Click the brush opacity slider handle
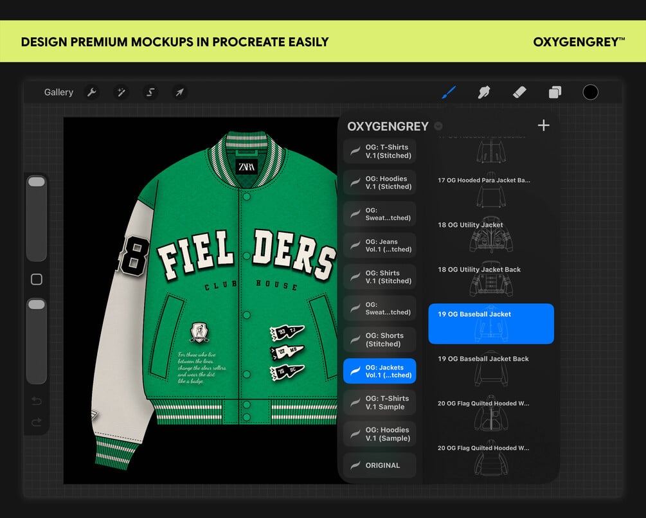646x518 pixels. [x=36, y=304]
